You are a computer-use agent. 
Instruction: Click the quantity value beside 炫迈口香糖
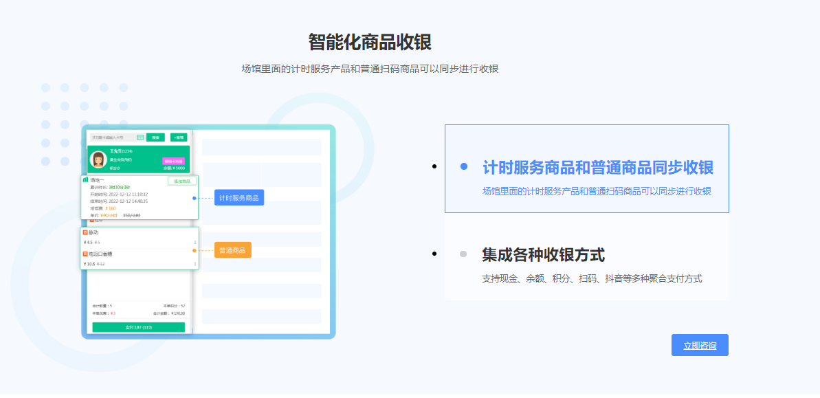[195, 264]
